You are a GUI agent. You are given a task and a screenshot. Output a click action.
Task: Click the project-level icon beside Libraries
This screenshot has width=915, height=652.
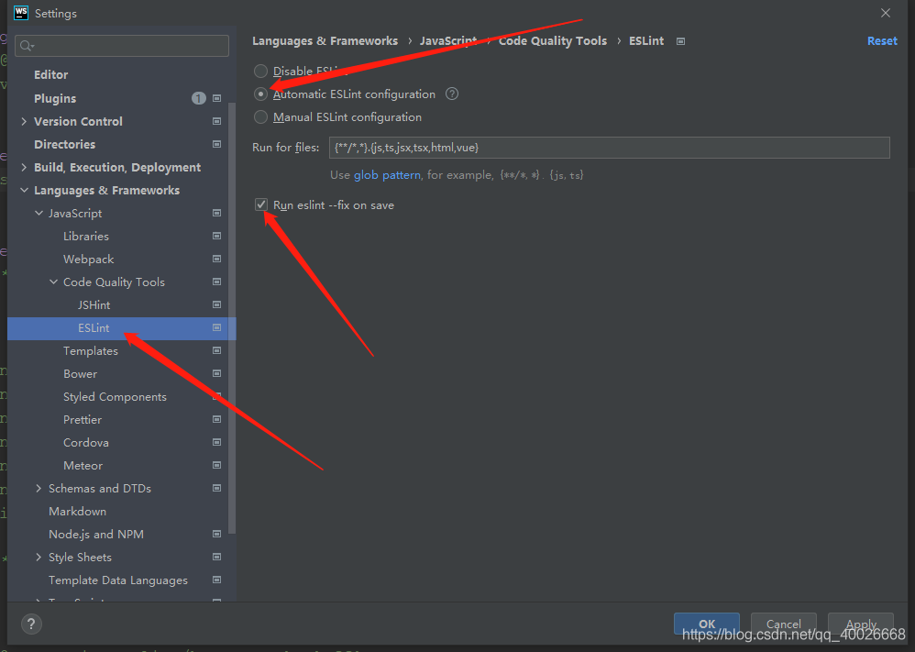click(x=216, y=236)
